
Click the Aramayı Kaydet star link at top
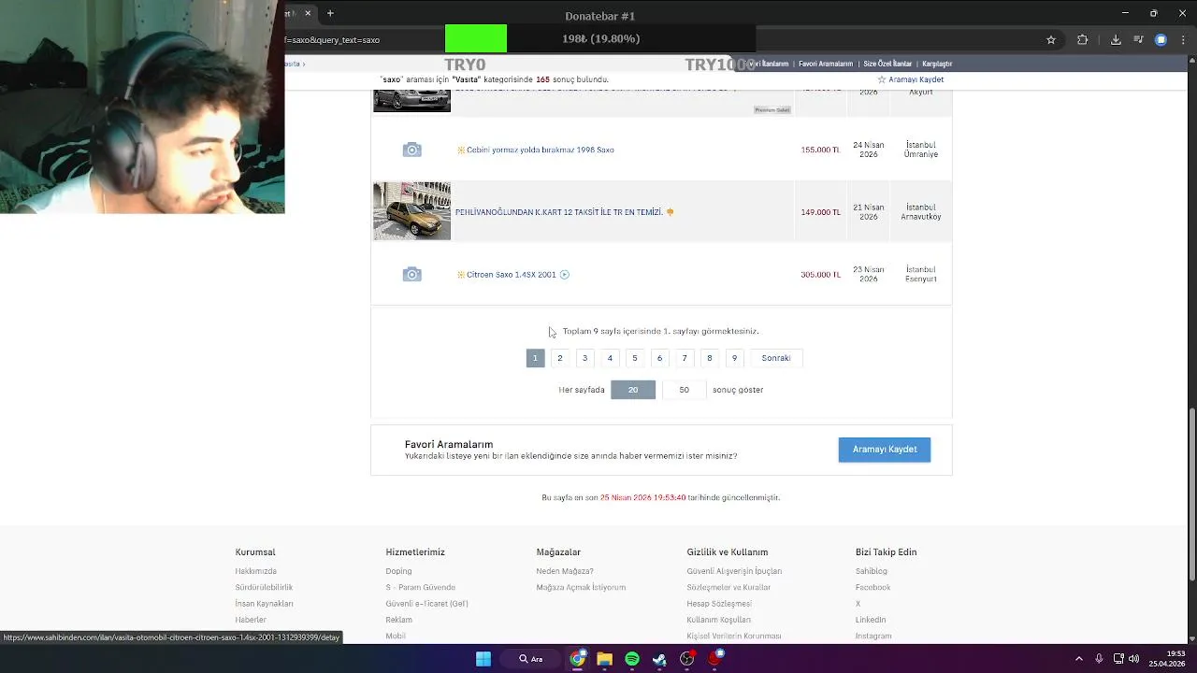tap(911, 80)
